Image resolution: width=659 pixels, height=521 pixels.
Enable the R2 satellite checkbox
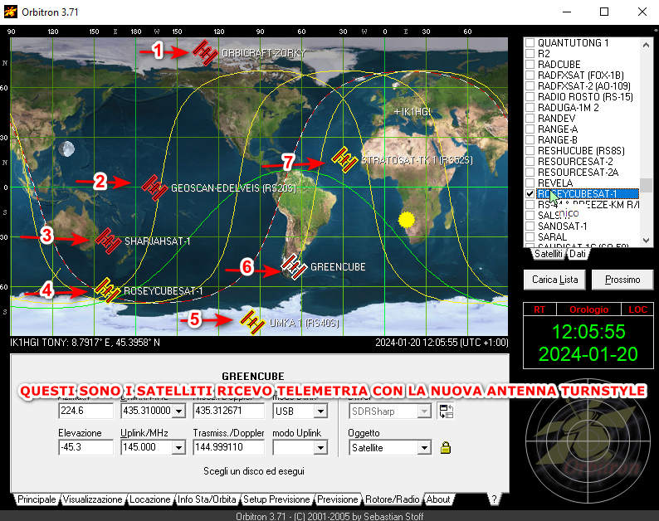(x=530, y=54)
